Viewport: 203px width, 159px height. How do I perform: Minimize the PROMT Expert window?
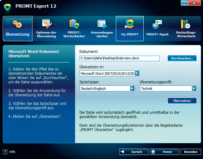184,3
